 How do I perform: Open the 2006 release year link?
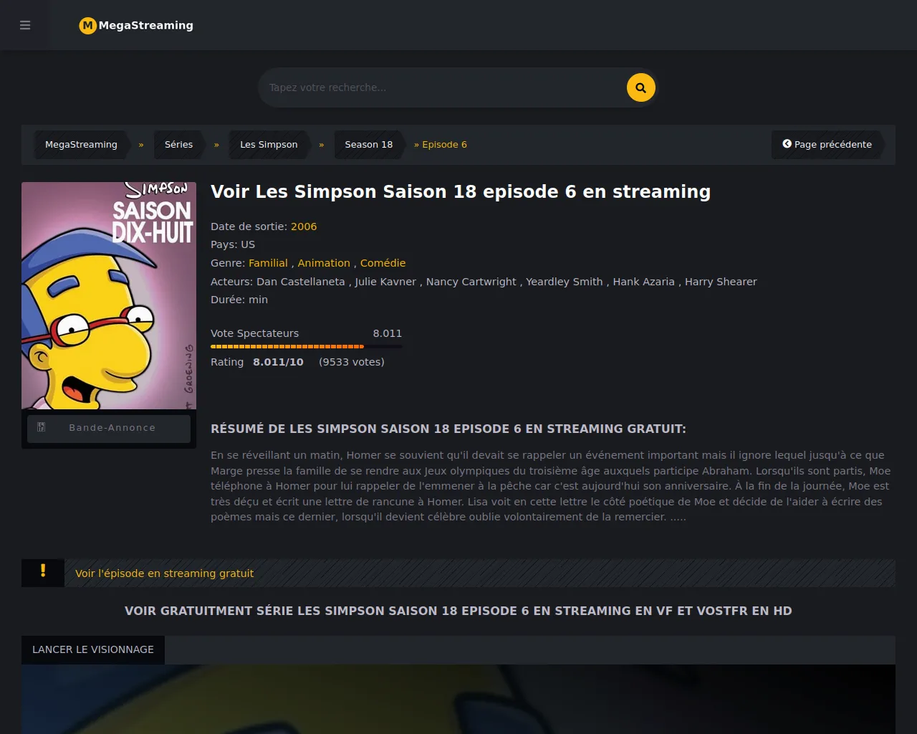click(x=304, y=227)
